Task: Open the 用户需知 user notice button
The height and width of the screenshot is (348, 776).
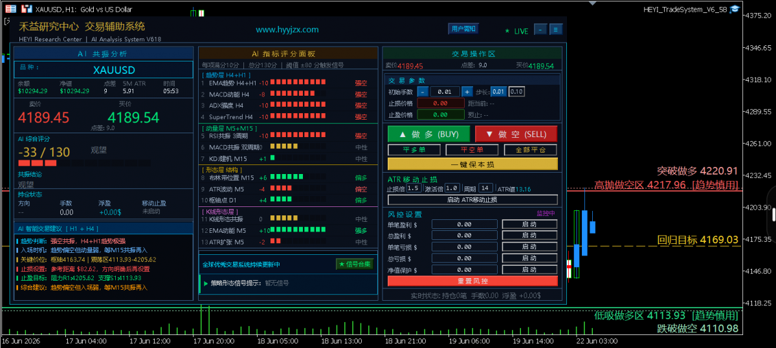Action: click(x=463, y=28)
